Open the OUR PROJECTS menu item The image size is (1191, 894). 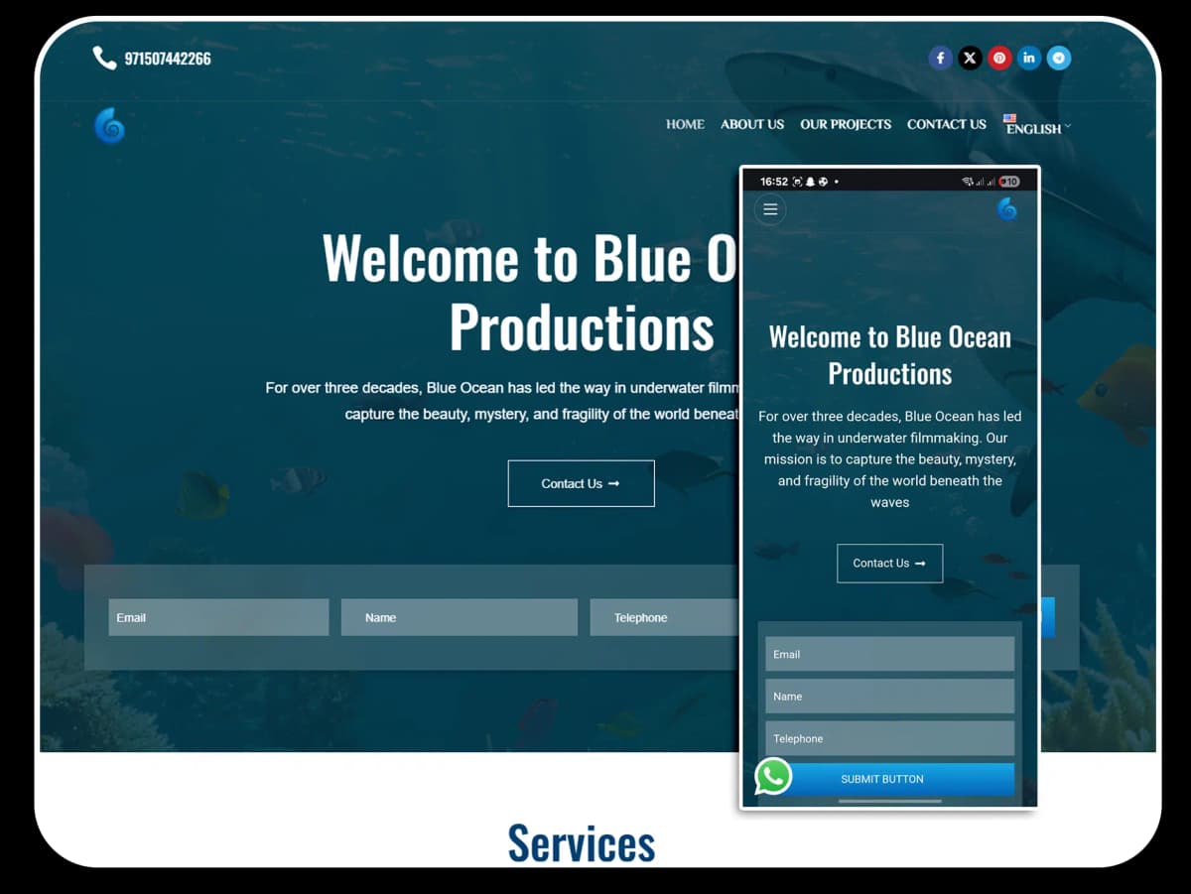coord(846,124)
